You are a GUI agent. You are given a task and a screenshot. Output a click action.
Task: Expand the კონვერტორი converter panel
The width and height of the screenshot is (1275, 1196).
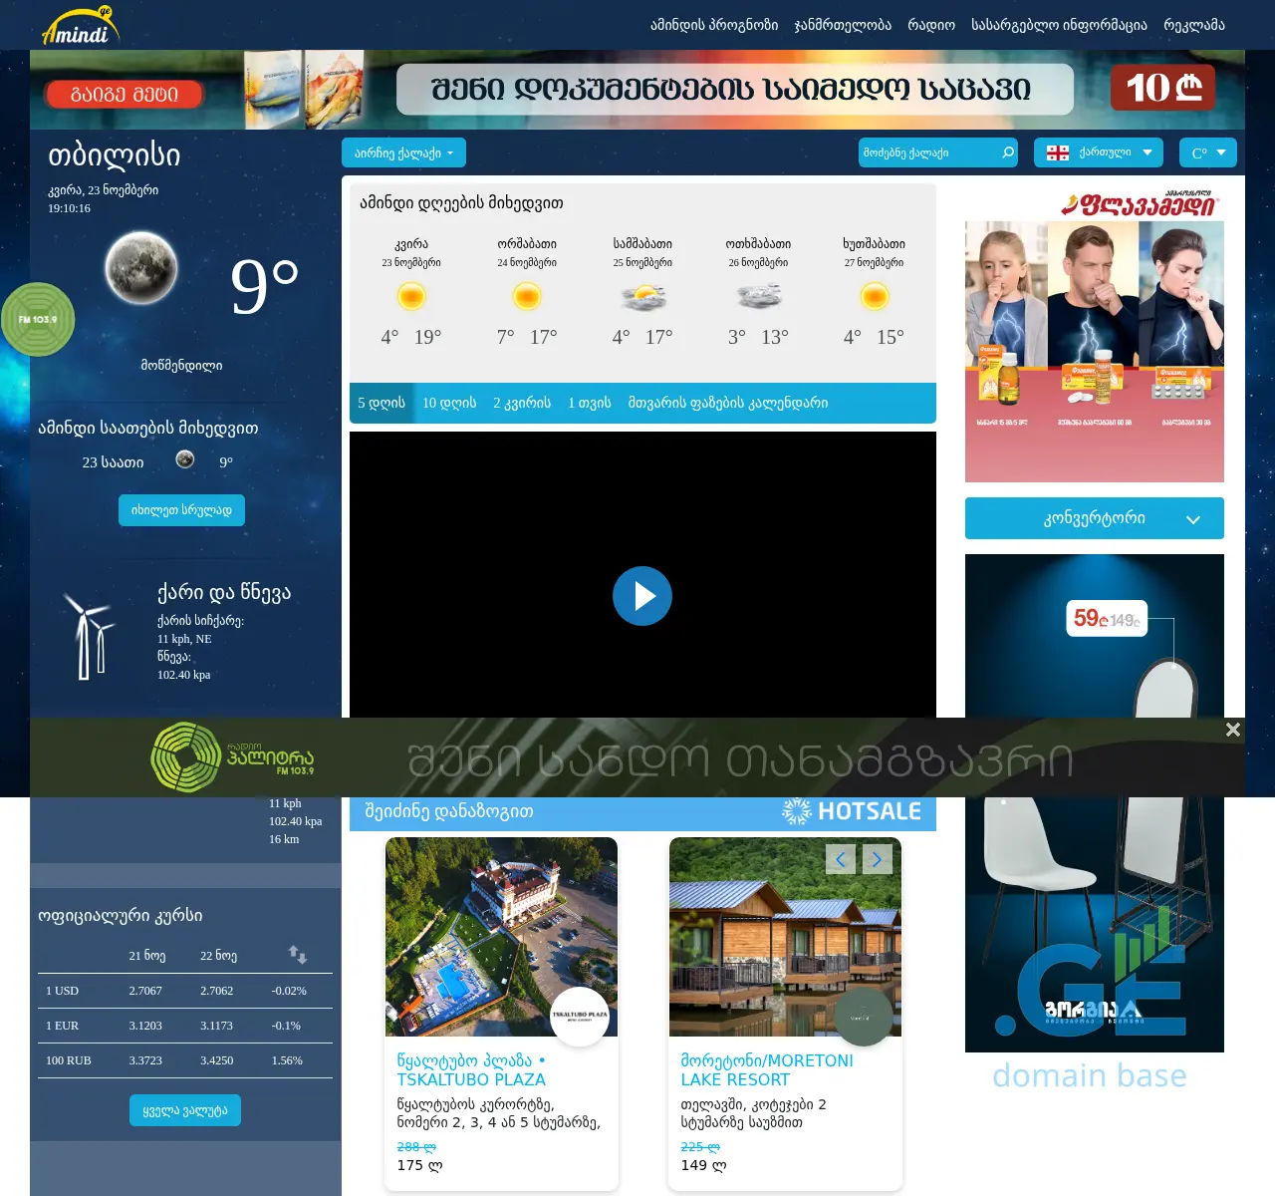click(1094, 518)
